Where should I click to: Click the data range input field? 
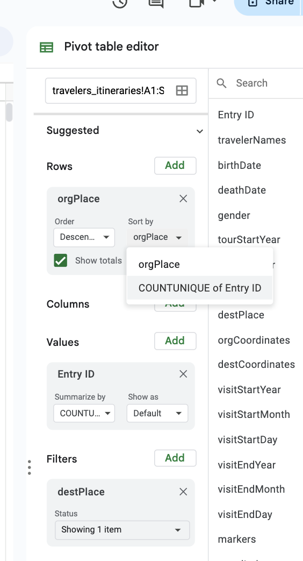120,90
